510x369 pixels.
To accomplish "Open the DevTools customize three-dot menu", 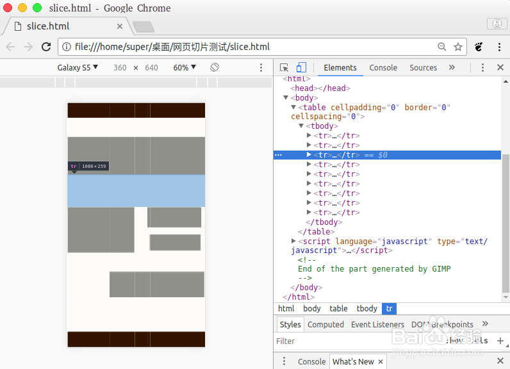I will click(x=483, y=67).
